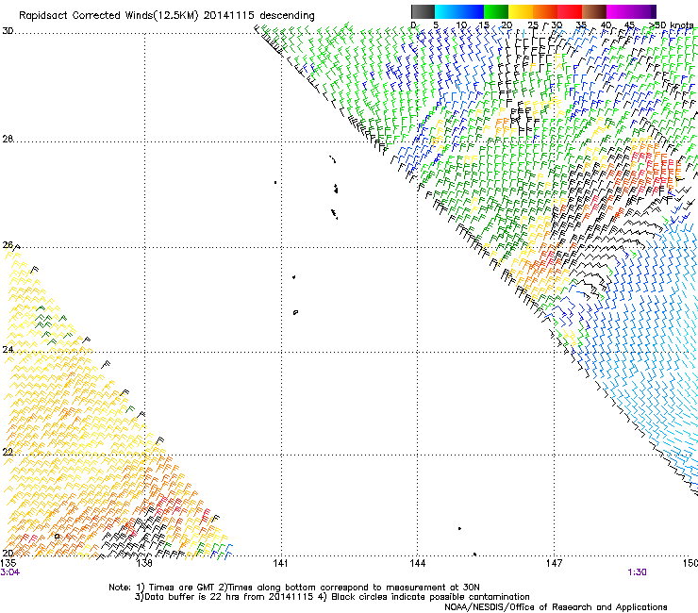Select latitude label "24" on left axis
The height and width of the screenshot is (613, 698).
click(8, 350)
